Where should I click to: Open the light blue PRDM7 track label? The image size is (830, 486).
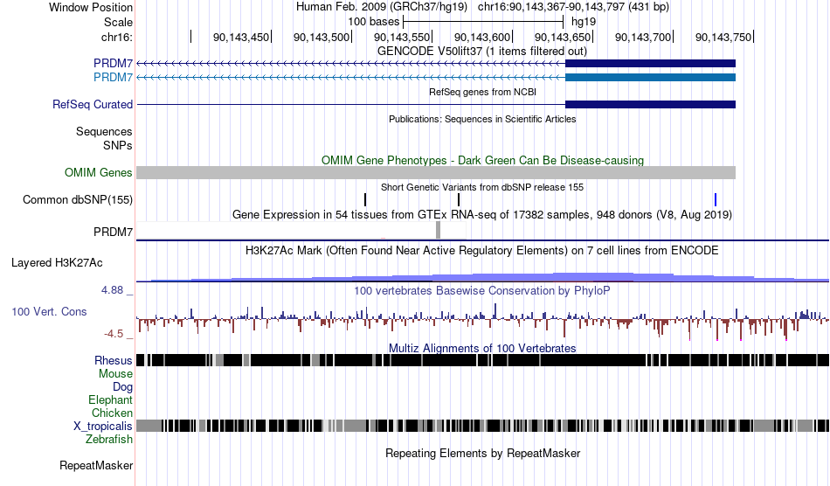pos(113,77)
